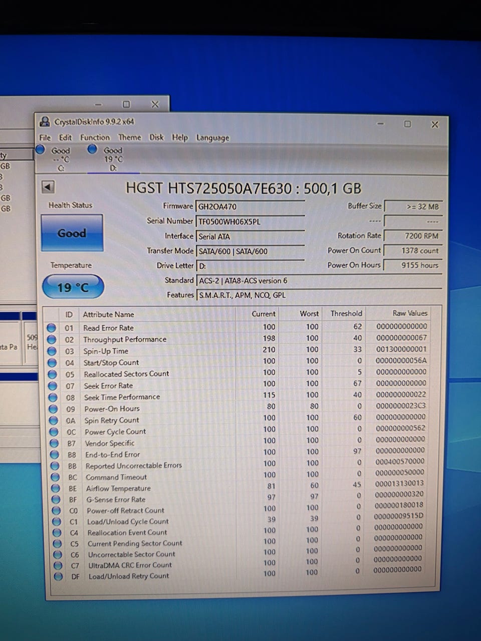
Task: Click the Current column header
Action: coord(264,314)
